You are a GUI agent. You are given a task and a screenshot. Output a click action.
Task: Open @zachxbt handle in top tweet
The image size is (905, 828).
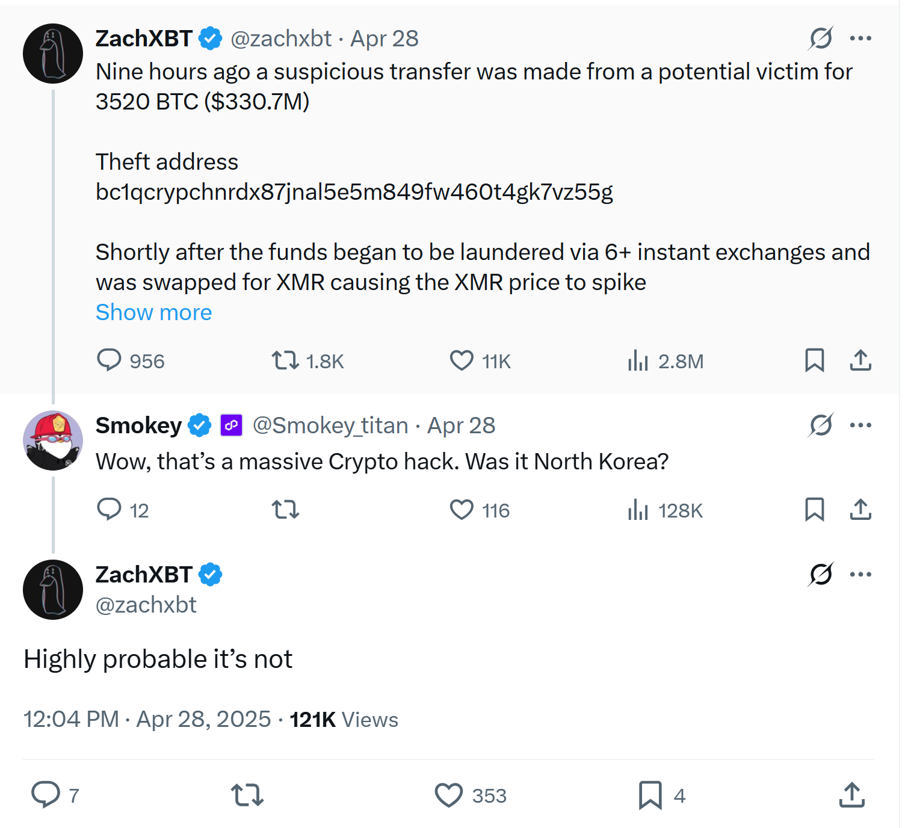pyautogui.click(x=280, y=39)
